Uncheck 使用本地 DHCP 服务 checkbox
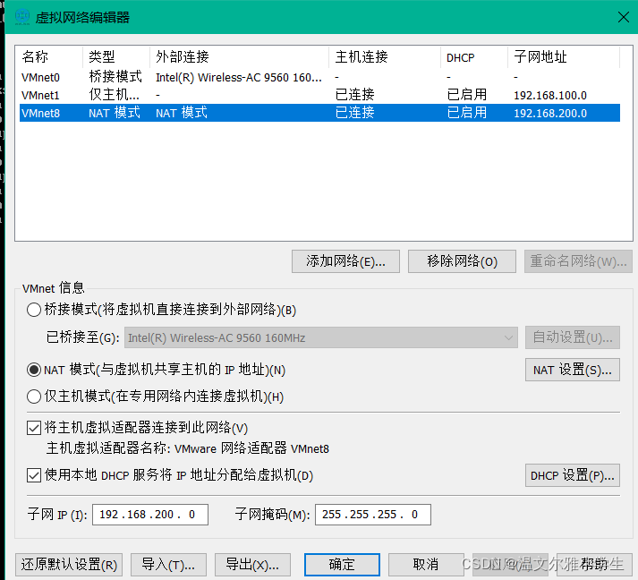 click(x=34, y=475)
